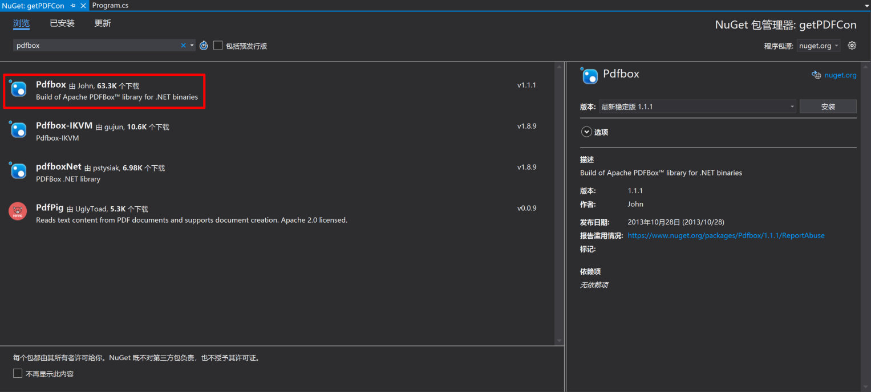
Task: Open the search box history dropdown arrow
Action: tap(192, 46)
